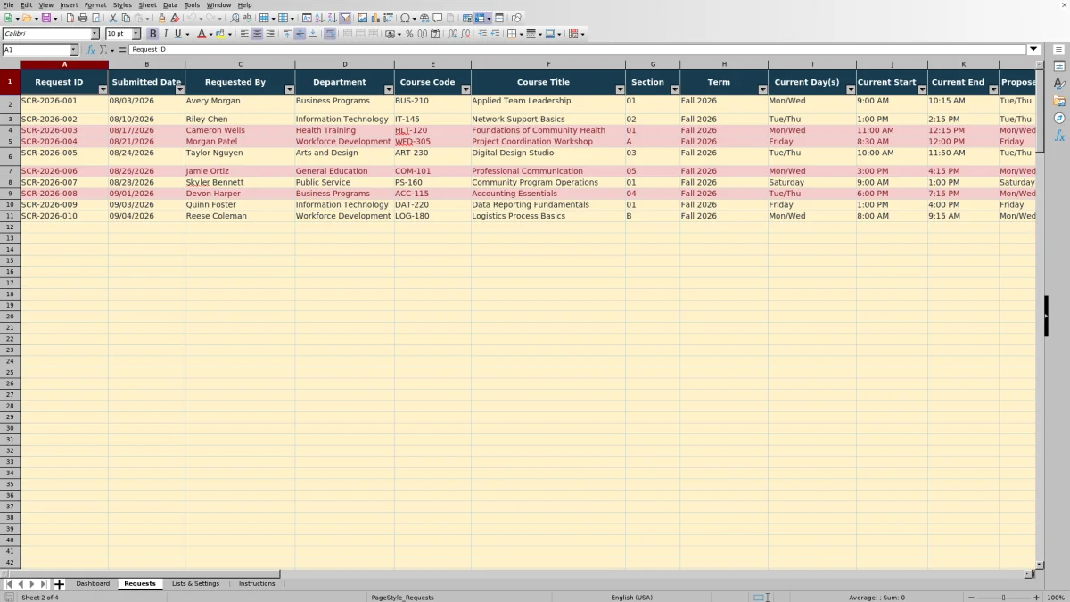Open the Tools menu

click(192, 5)
